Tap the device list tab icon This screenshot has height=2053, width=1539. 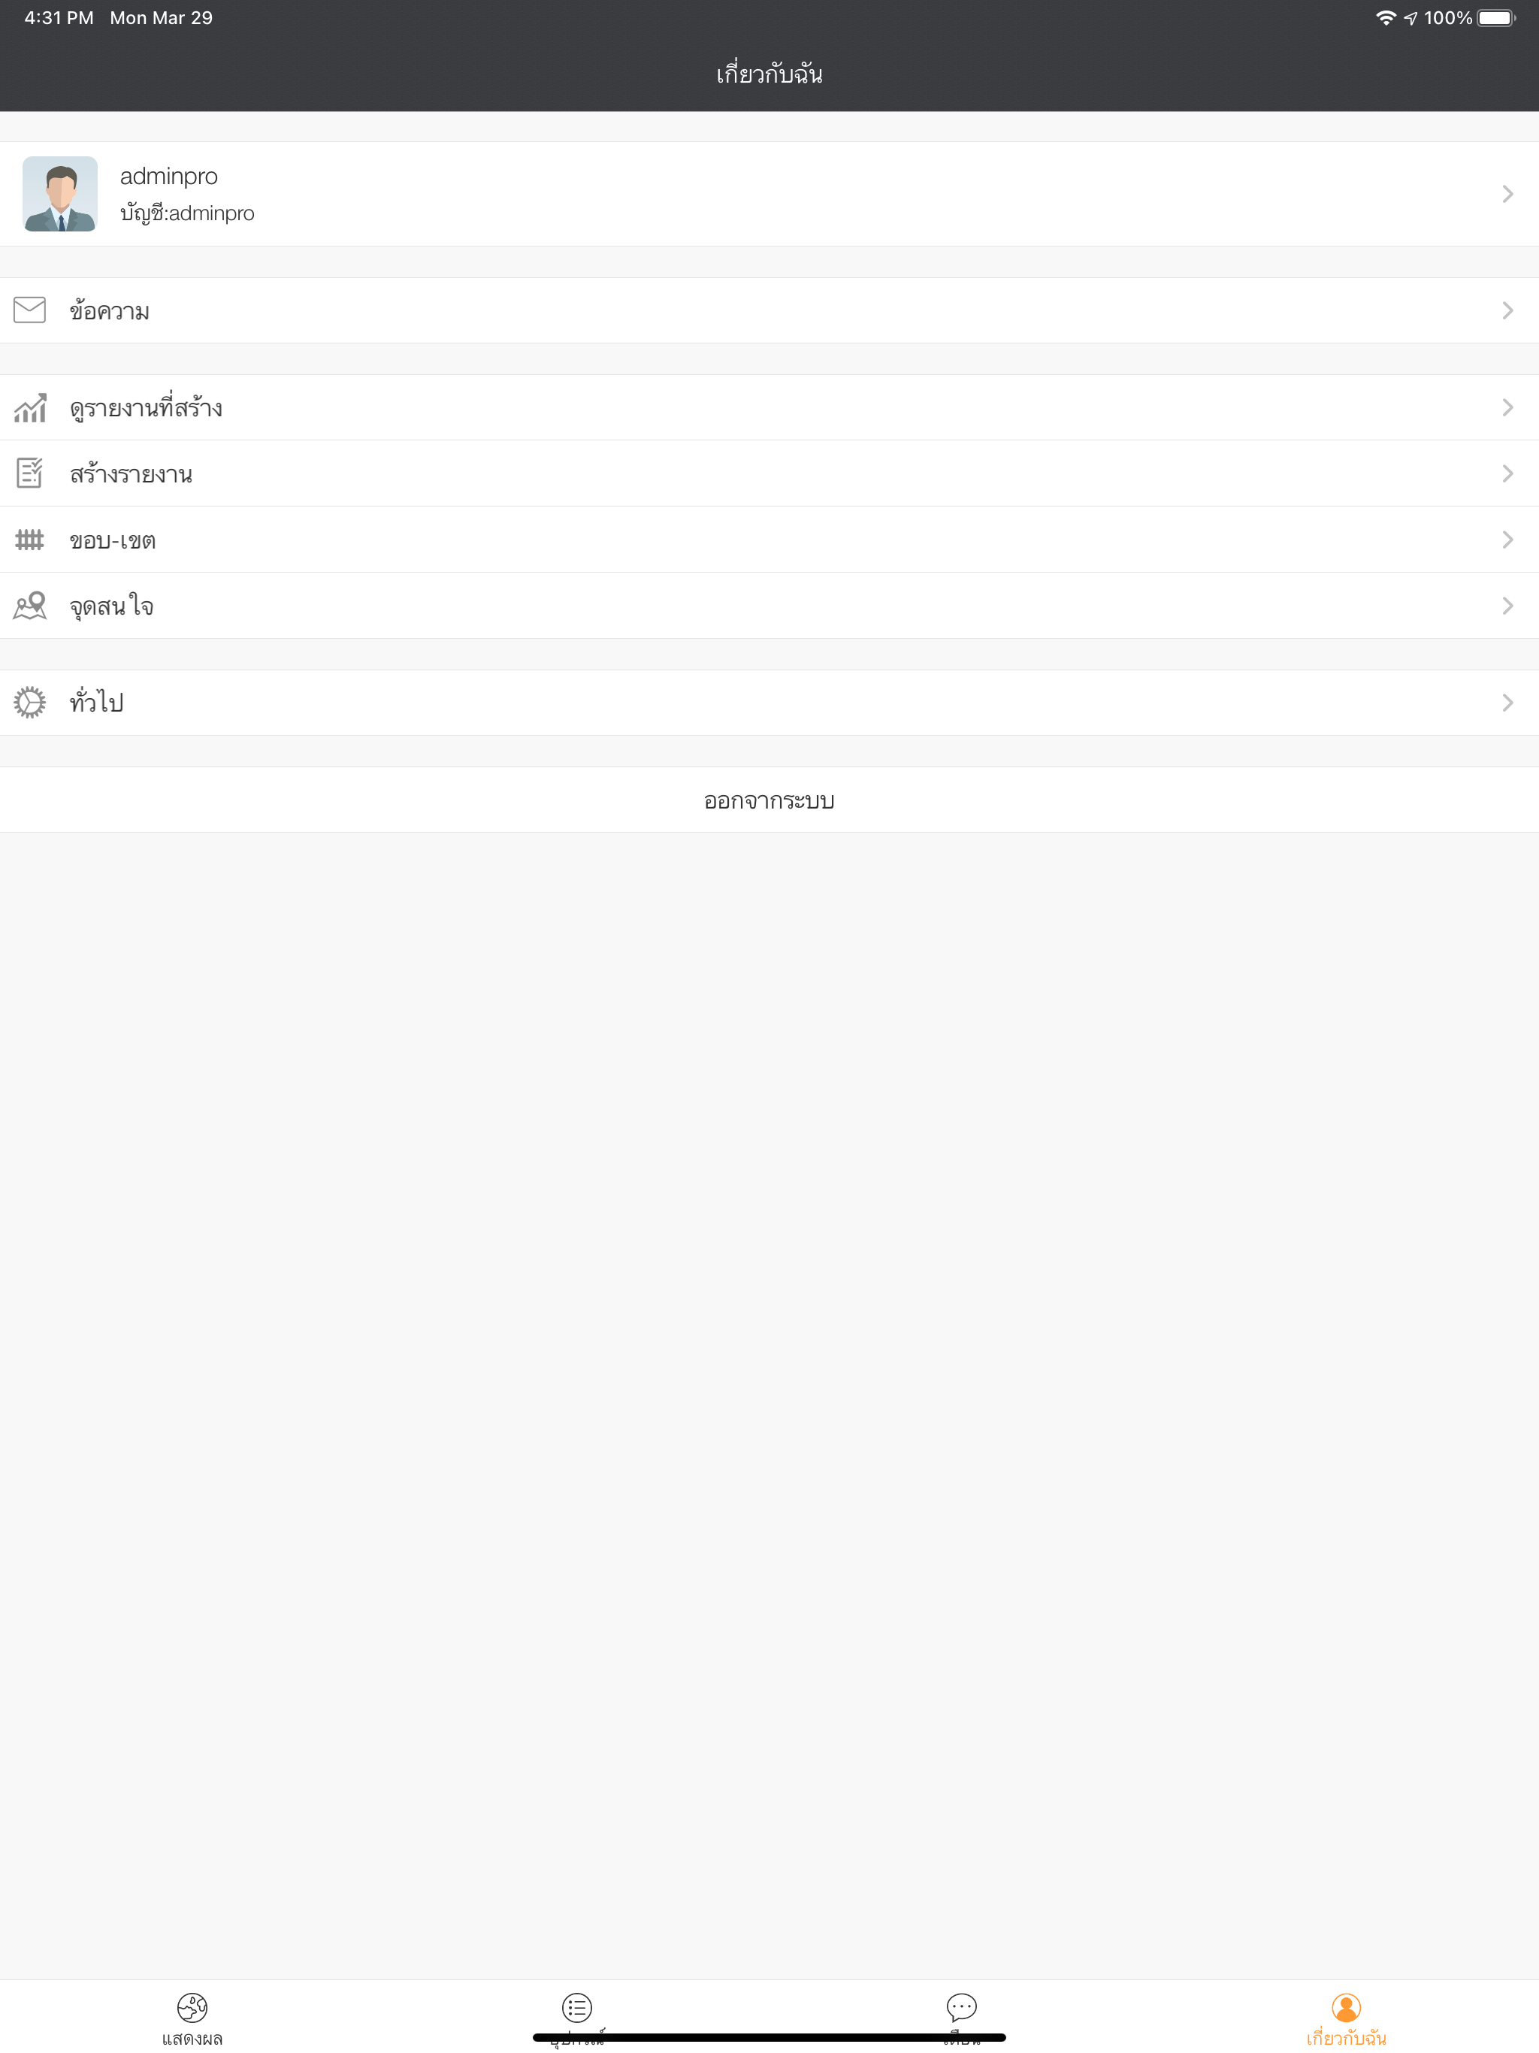576,2006
